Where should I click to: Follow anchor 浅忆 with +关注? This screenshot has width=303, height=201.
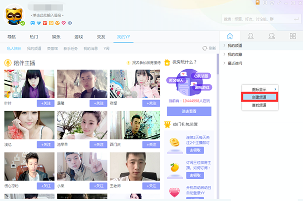point(45,144)
